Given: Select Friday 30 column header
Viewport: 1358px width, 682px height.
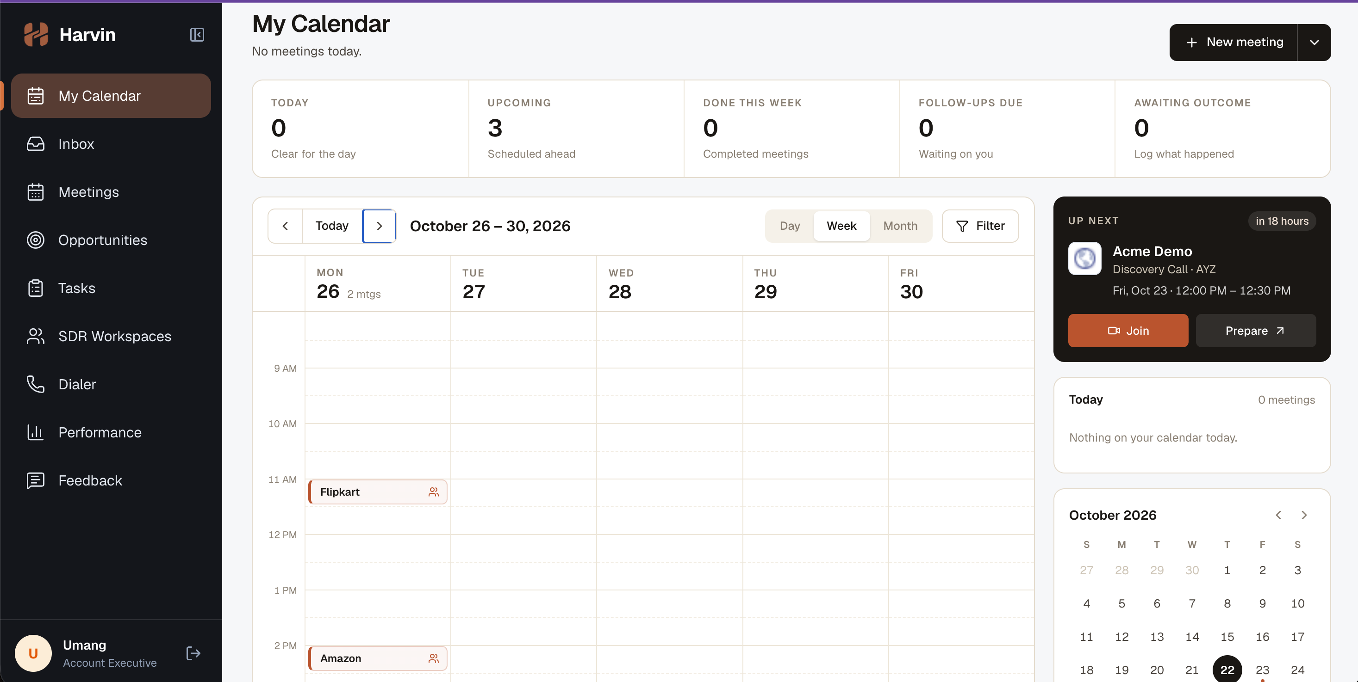Looking at the screenshot, I should click(961, 284).
